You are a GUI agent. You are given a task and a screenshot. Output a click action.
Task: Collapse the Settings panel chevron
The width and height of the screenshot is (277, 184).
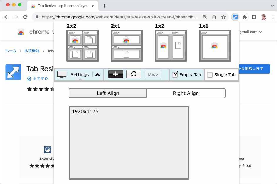[98, 75]
